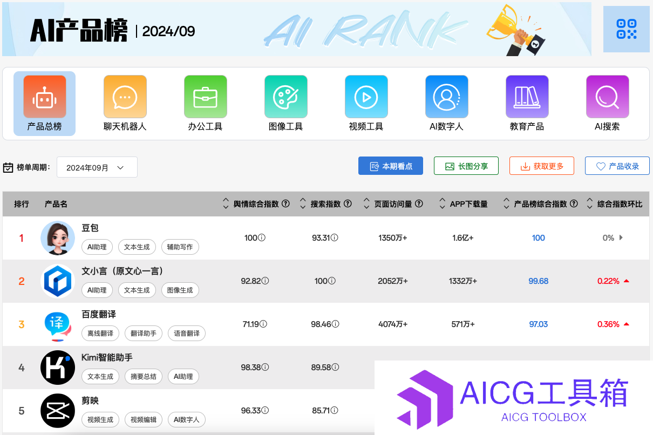Sort by 搜索指数 using its sort arrows
653x435 pixels.
tap(303, 204)
